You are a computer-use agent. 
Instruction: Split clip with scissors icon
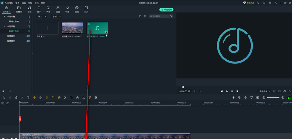(x=22, y=97)
